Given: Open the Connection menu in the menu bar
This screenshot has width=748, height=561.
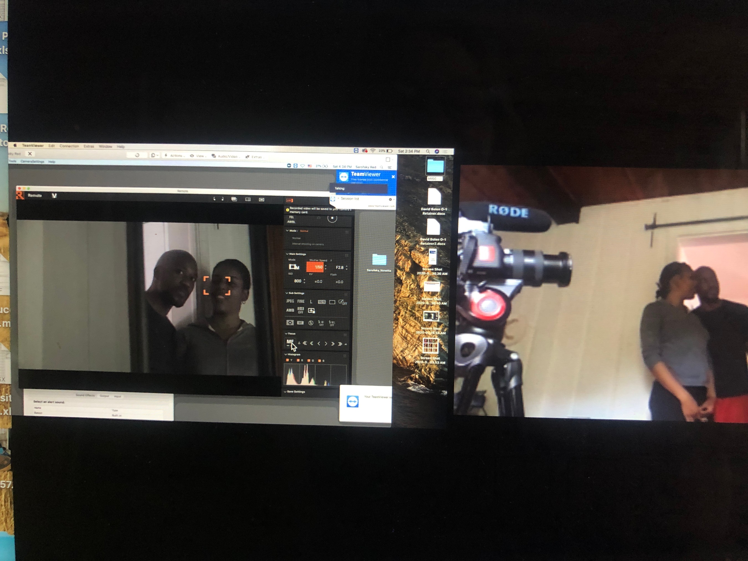Looking at the screenshot, I should tap(69, 146).
